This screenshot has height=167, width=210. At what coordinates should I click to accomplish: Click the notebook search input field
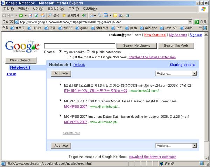click(79, 46)
